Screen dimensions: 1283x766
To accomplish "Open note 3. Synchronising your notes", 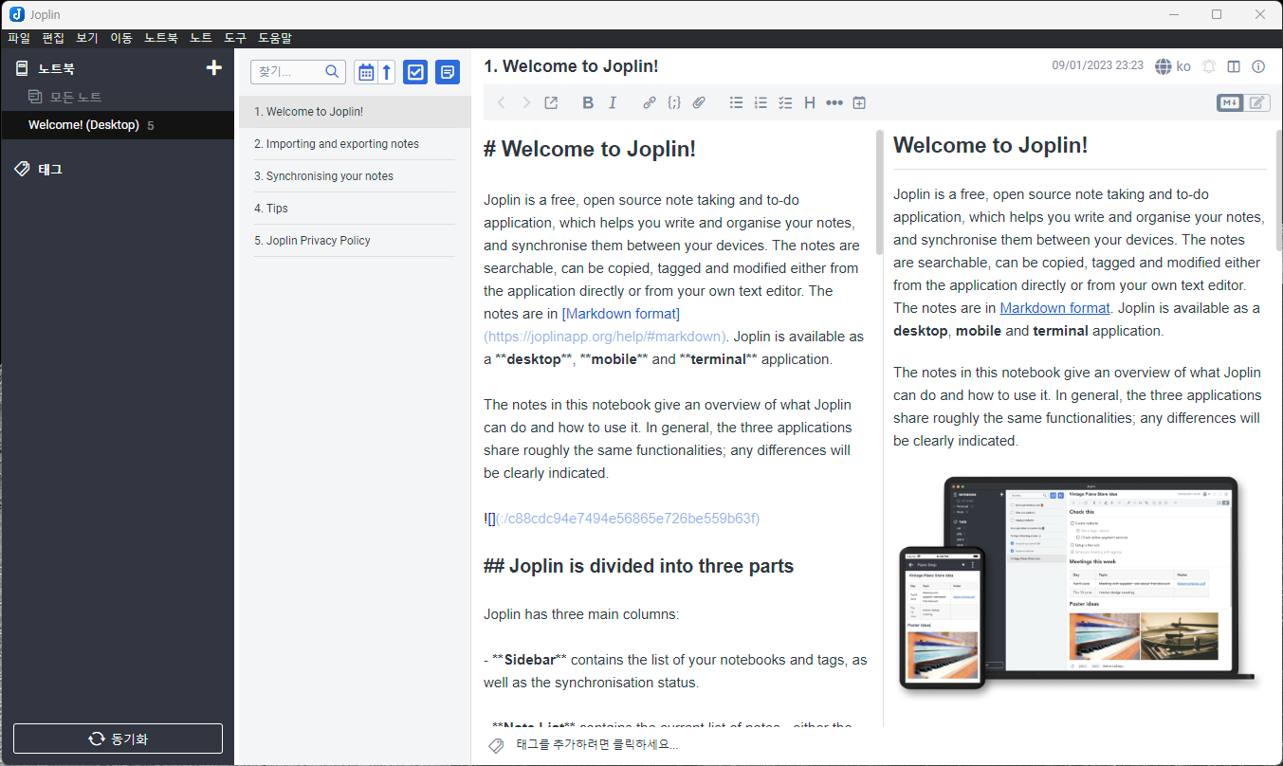I will pos(355,176).
